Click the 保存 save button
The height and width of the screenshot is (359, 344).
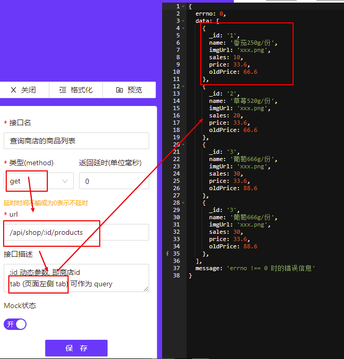click(76, 348)
